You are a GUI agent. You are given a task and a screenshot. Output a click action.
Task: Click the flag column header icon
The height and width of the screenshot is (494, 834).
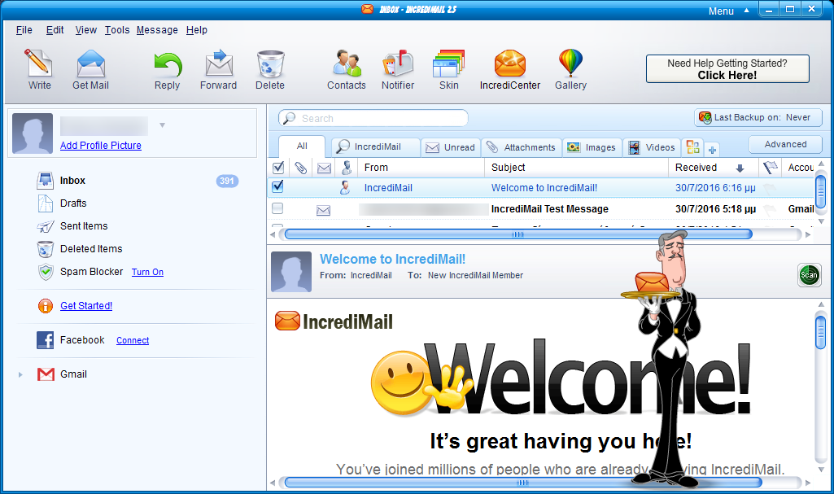pos(770,168)
